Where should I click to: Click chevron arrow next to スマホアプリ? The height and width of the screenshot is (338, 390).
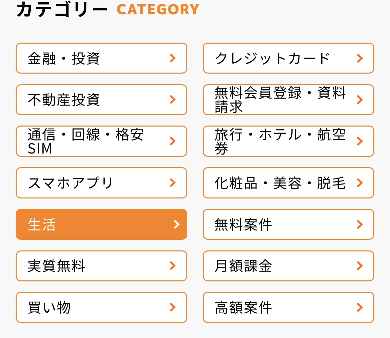tap(172, 183)
